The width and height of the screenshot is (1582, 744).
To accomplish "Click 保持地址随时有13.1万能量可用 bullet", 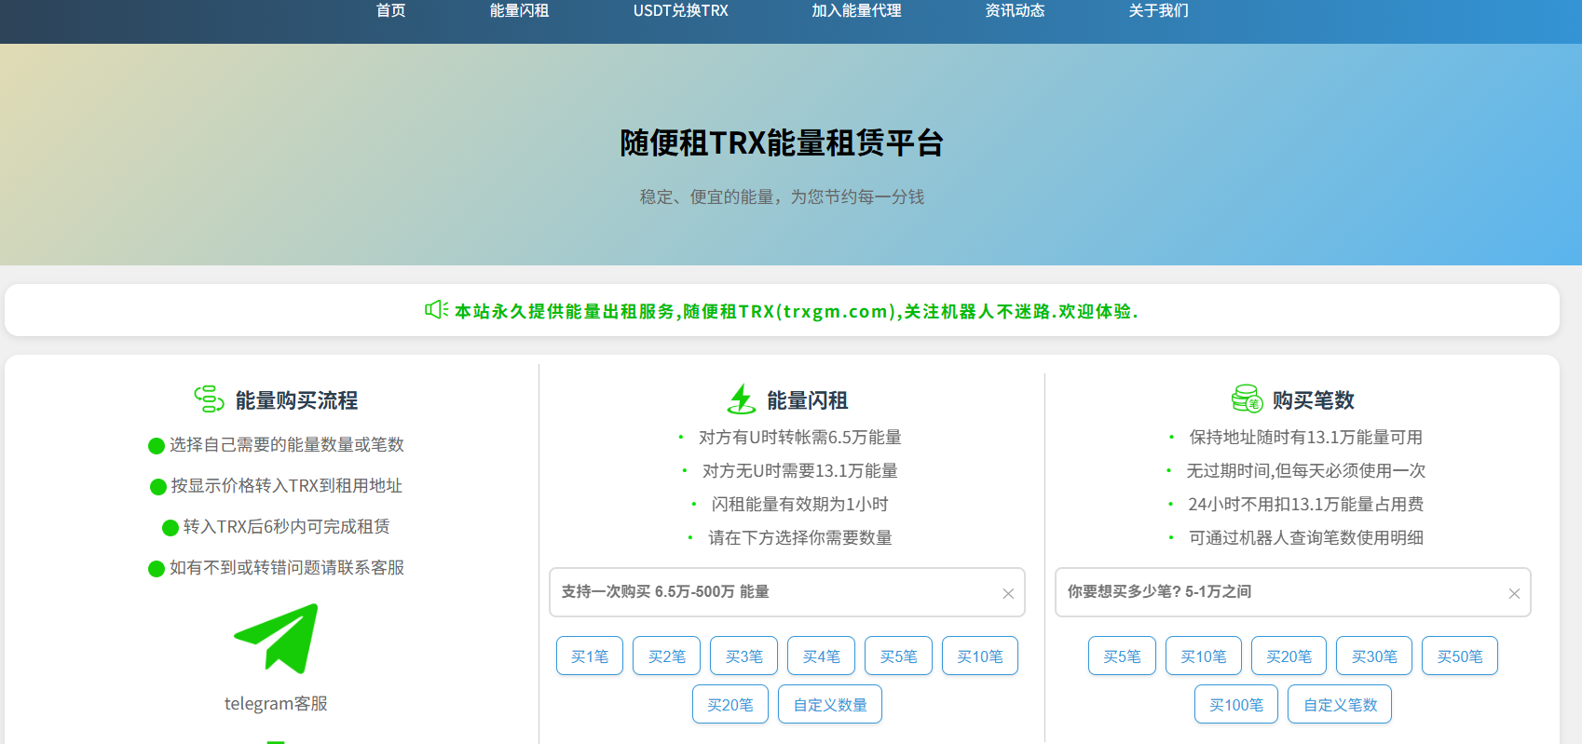I will (x=1306, y=437).
